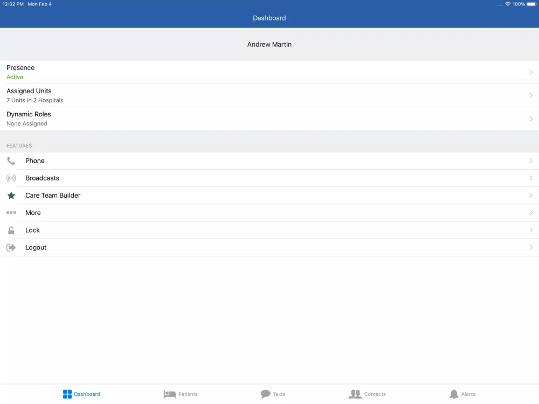Tap the Dashboard title in header
The image size is (539, 404).
(x=269, y=18)
